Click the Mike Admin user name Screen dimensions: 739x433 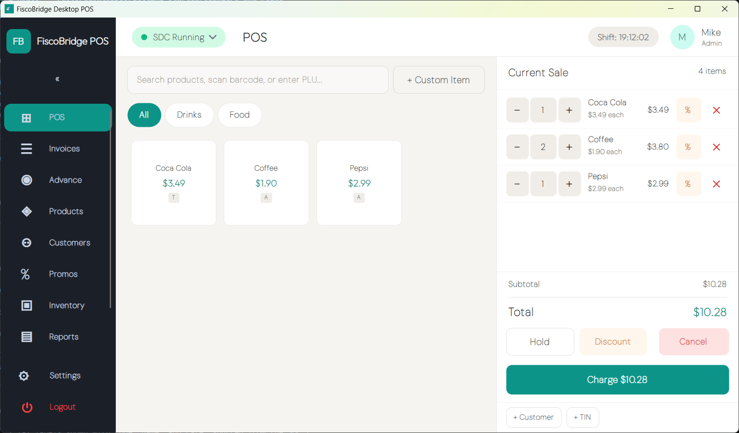(x=712, y=37)
